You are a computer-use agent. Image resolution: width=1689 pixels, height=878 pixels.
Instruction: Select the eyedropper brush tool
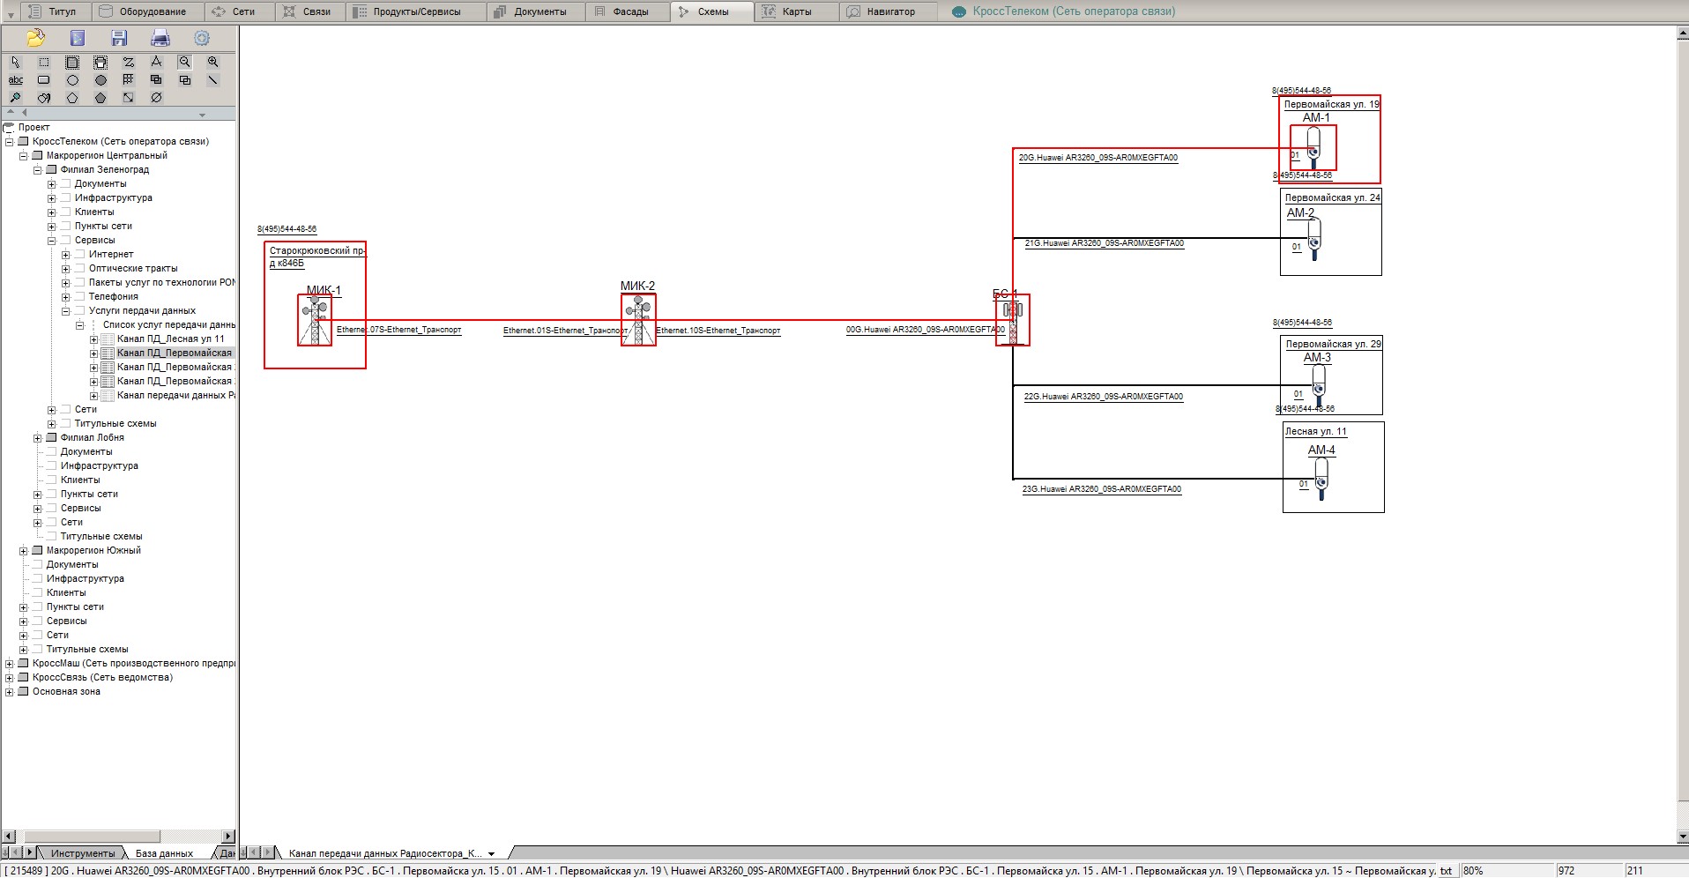coord(16,98)
